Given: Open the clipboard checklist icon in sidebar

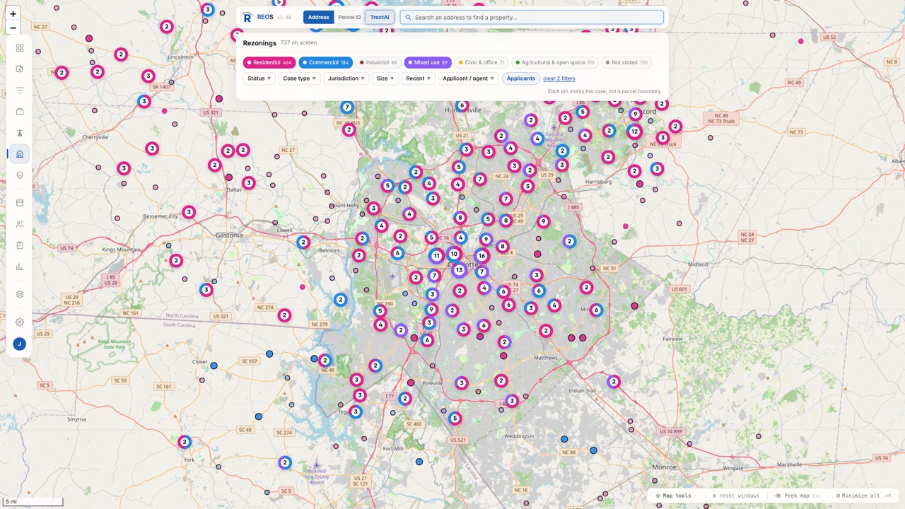Looking at the screenshot, I should click(20, 245).
